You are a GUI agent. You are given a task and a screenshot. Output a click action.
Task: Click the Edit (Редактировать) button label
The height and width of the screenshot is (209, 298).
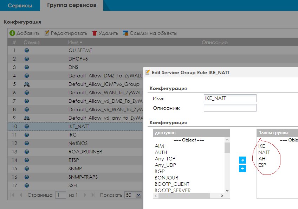(x=69, y=33)
